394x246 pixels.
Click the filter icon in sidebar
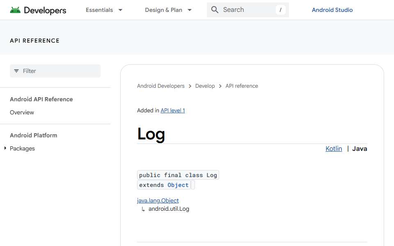(16, 71)
